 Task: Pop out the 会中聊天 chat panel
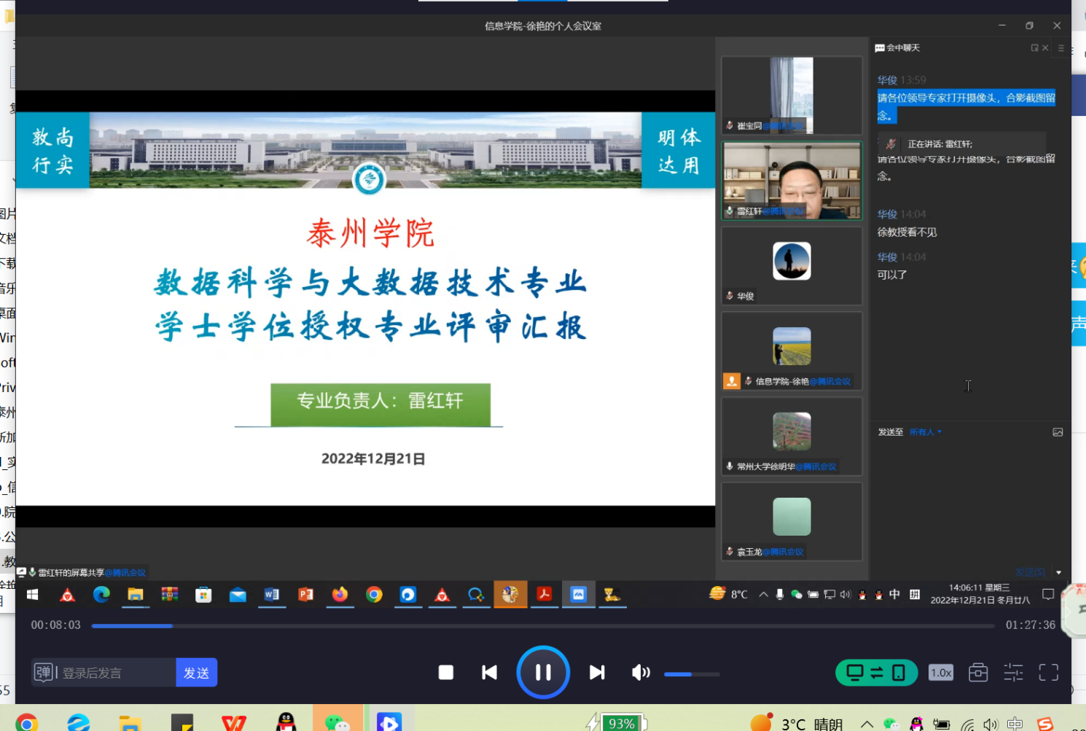tap(1034, 48)
